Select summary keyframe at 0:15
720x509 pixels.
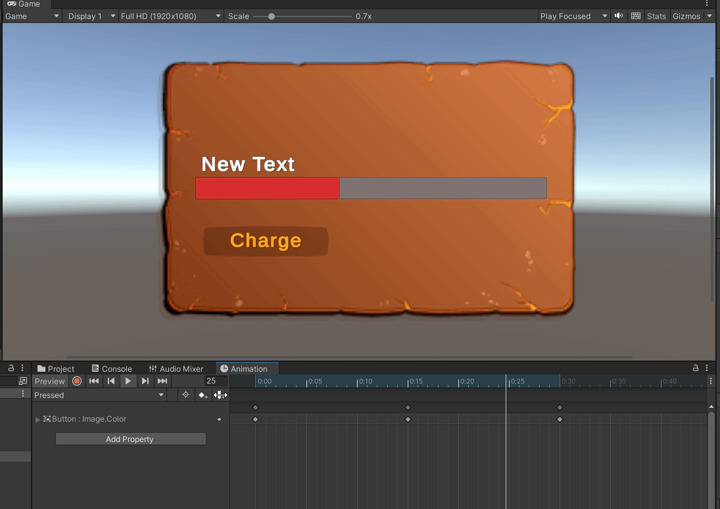(x=408, y=407)
